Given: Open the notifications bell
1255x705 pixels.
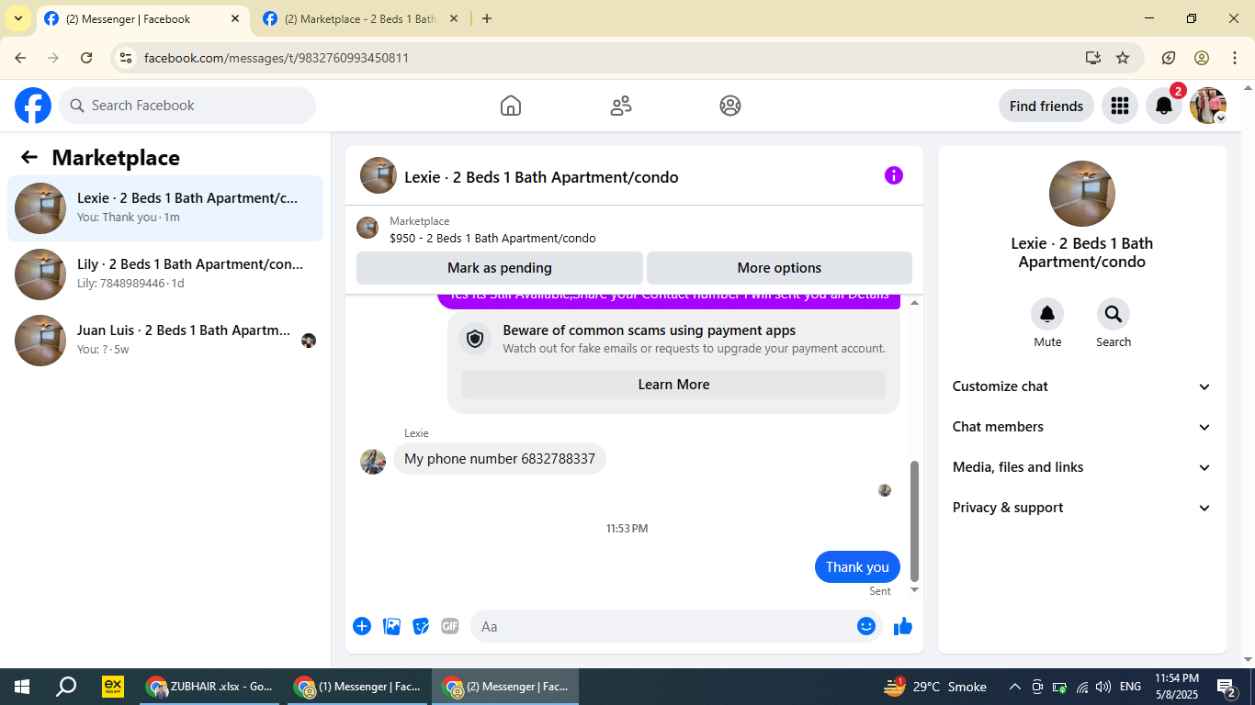Looking at the screenshot, I should (1164, 106).
